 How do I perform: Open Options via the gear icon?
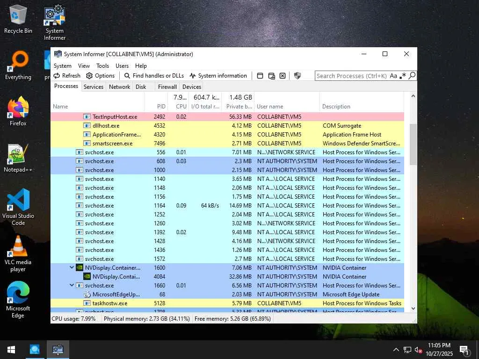[x=100, y=76]
